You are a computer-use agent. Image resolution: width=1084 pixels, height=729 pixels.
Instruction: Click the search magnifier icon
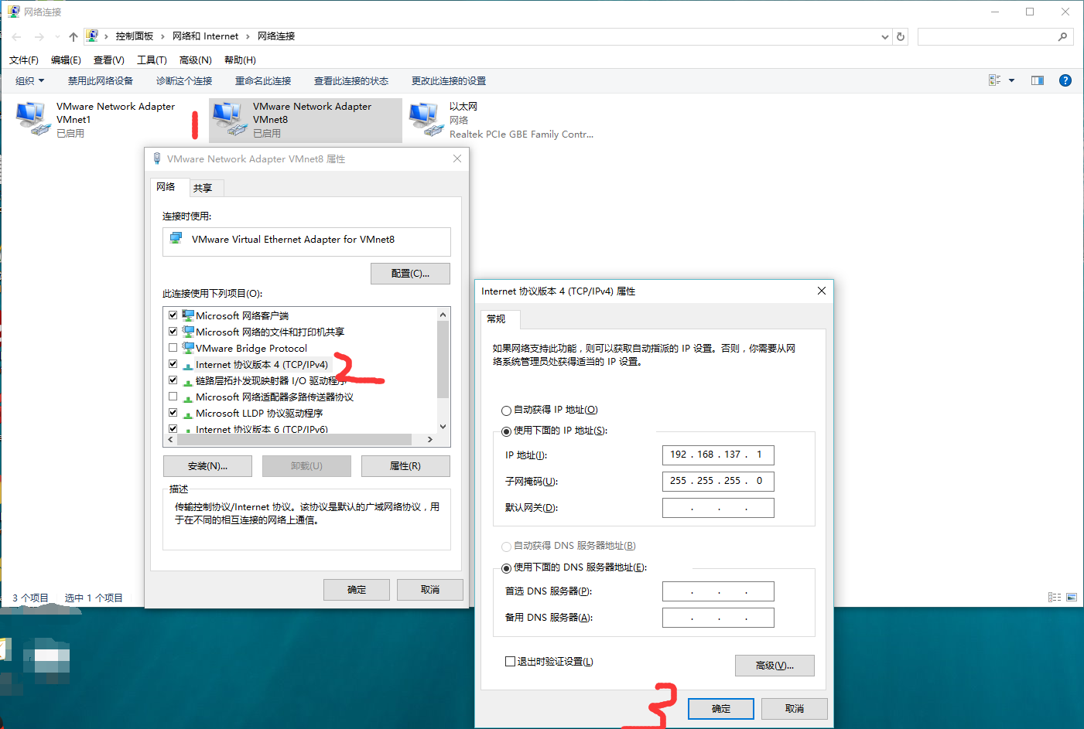pyautogui.click(x=1062, y=36)
